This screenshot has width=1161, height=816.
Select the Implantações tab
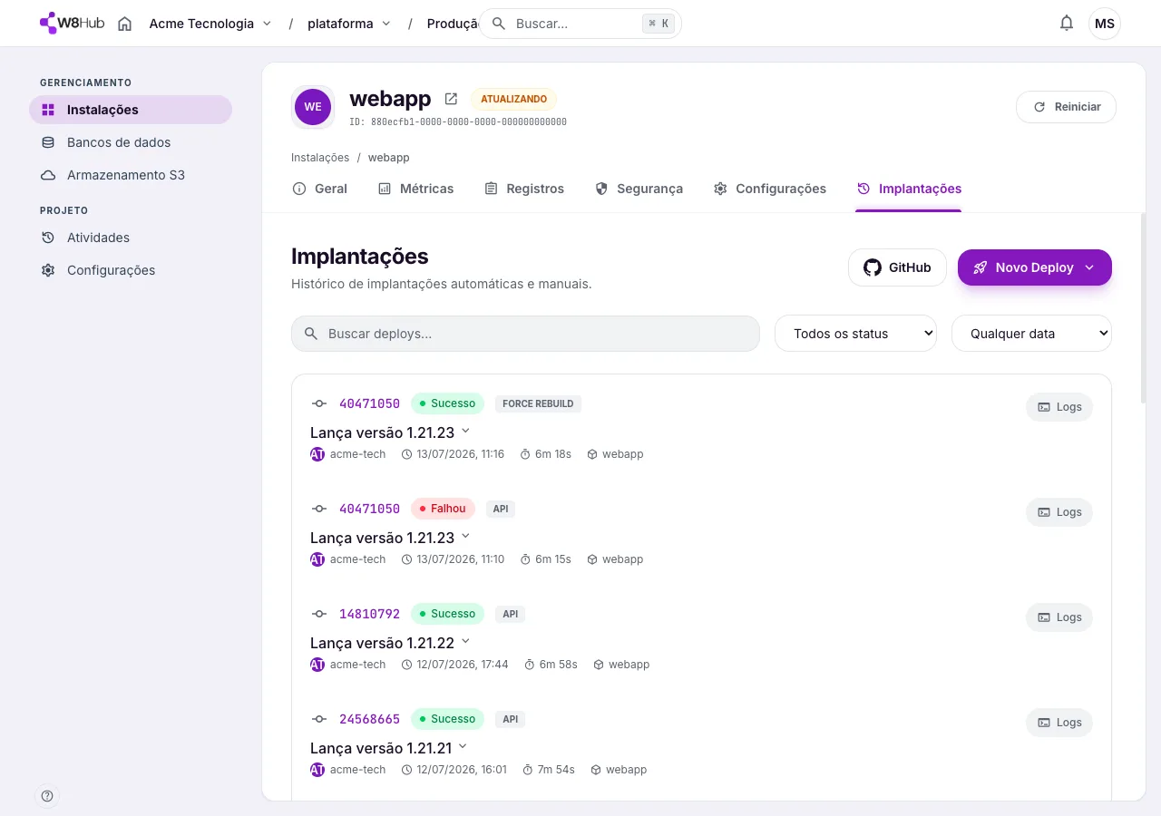(909, 189)
